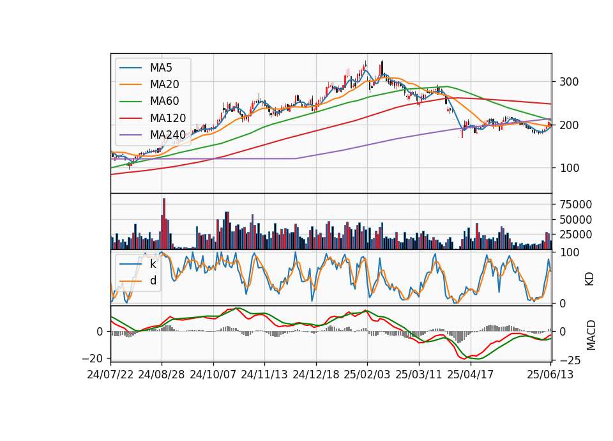
Task: Click the k legend label in KD panel
Action: 153,264
